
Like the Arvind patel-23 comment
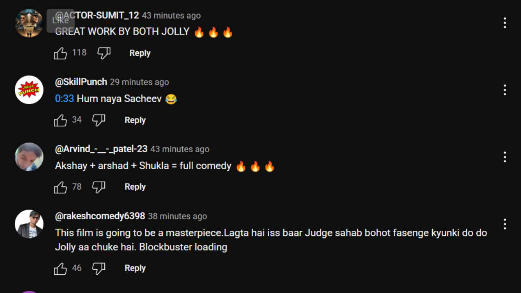(60, 187)
